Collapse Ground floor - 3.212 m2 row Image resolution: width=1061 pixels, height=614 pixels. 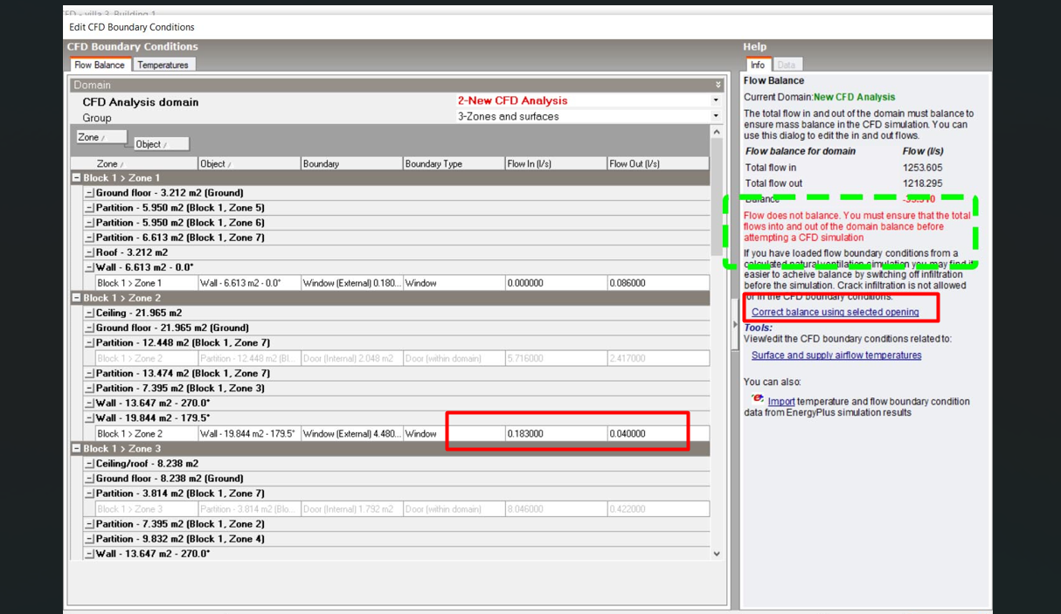click(89, 193)
